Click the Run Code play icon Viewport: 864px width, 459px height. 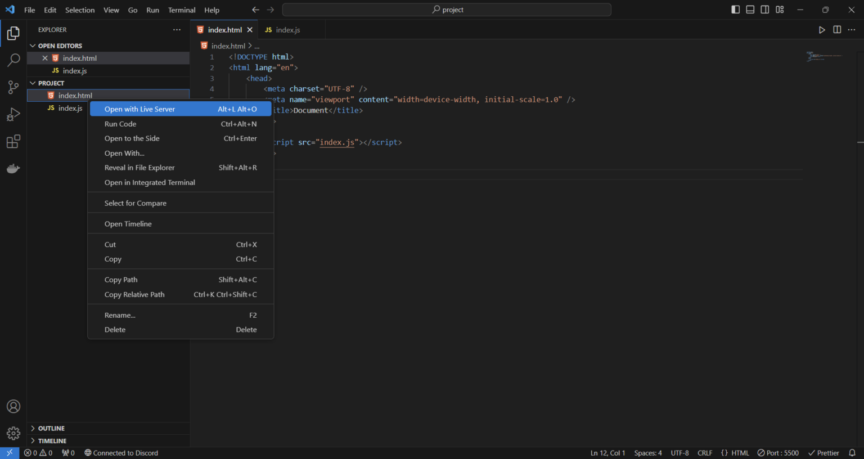(822, 30)
